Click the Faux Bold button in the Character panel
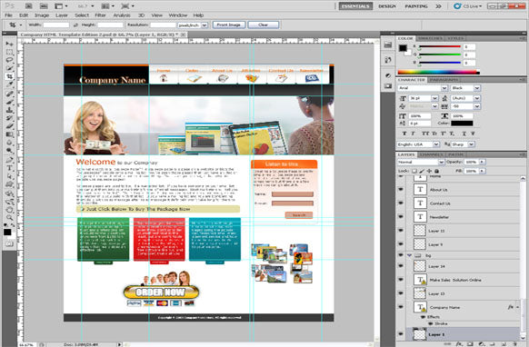Image resolution: width=529 pixels, height=347 pixels. 404,134
